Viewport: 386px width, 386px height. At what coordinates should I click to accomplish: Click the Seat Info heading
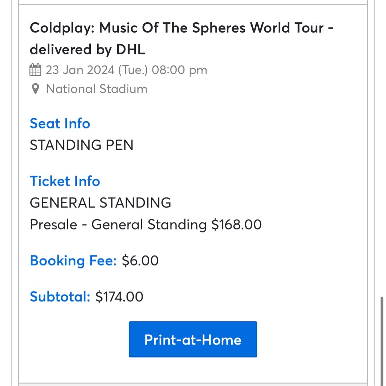(60, 123)
